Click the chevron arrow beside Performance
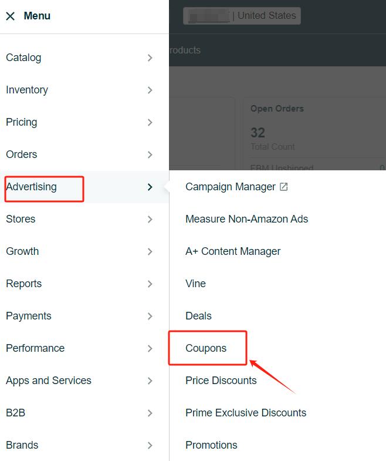386x461 pixels. 150,349
